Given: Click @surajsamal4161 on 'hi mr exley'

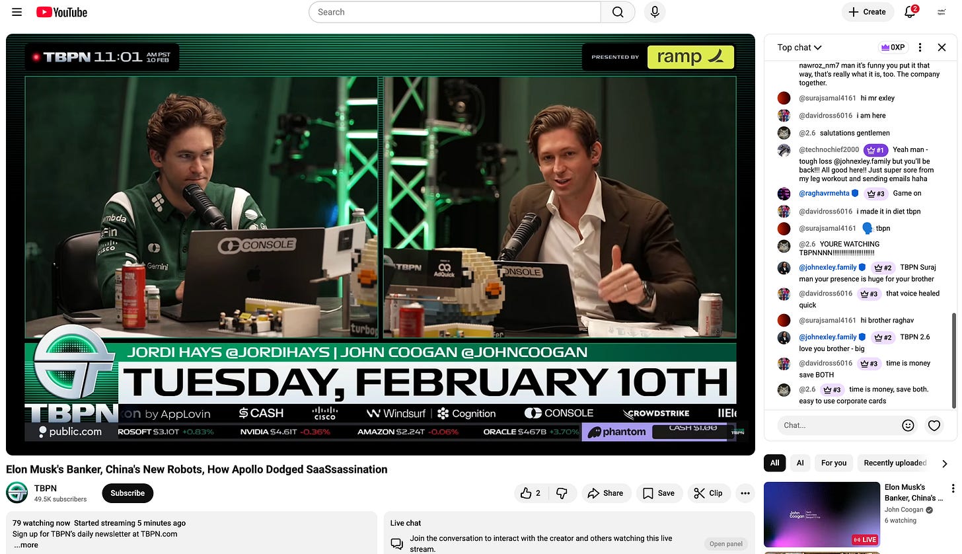Looking at the screenshot, I should point(827,98).
